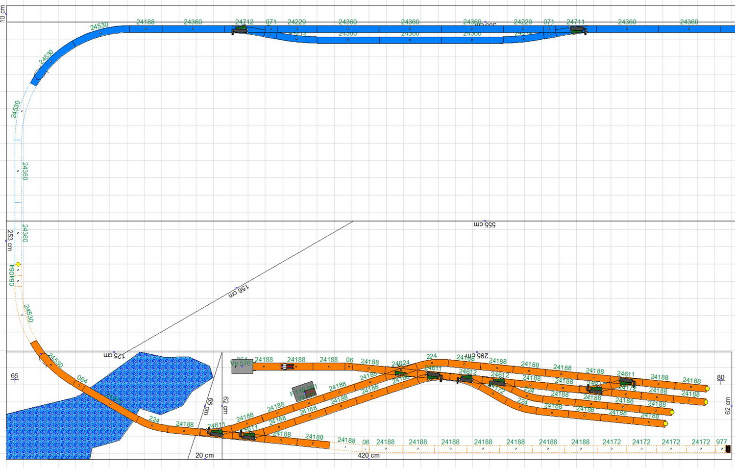This screenshot has height=468, width=735.
Task: Click the height marker labeled 65
Action: point(15,376)
